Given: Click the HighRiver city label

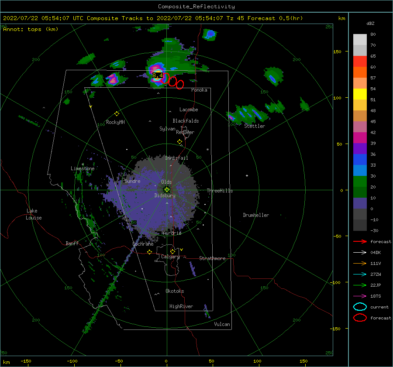Looking at the screenshot, I should coord(181,306).
